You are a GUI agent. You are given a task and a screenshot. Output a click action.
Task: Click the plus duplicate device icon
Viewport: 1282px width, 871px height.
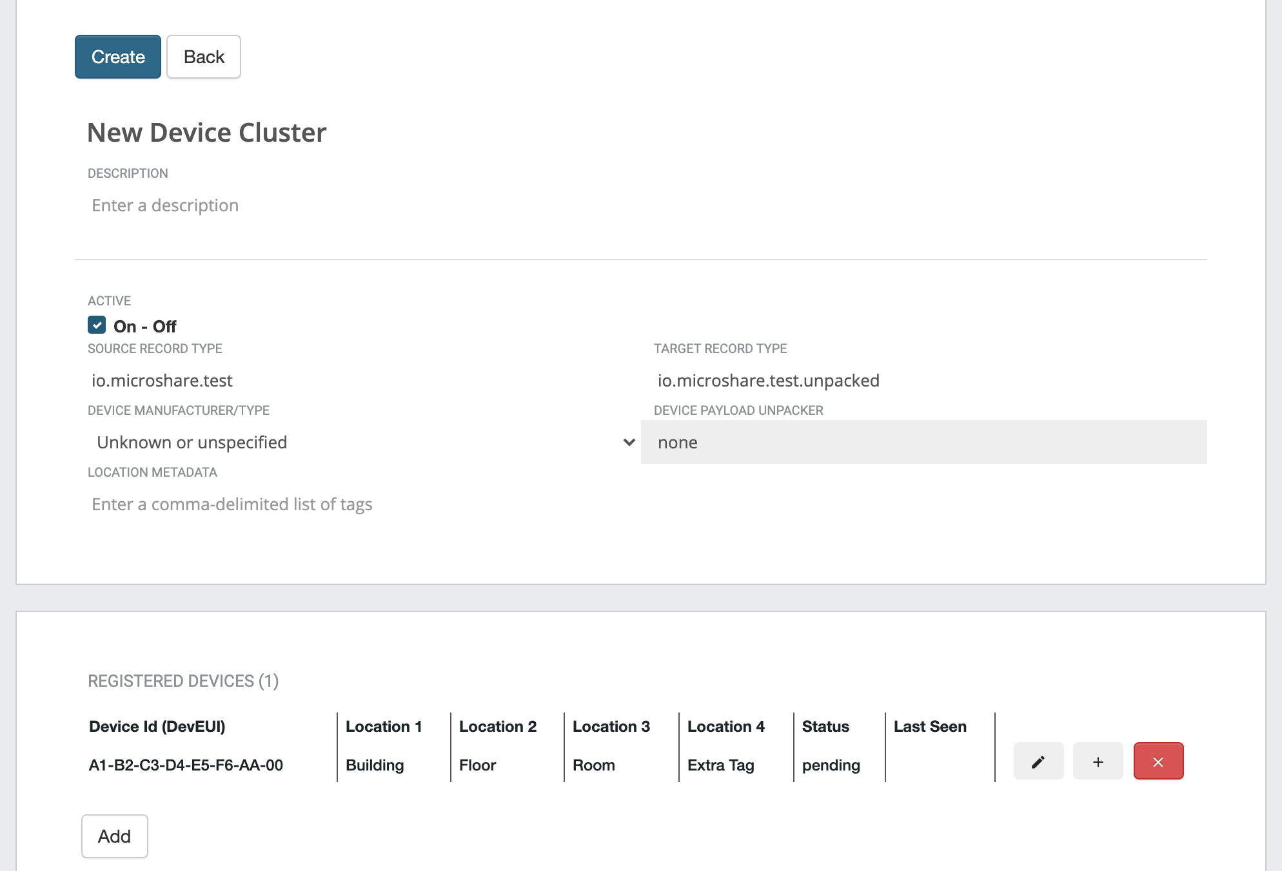tap(1098, 761)
